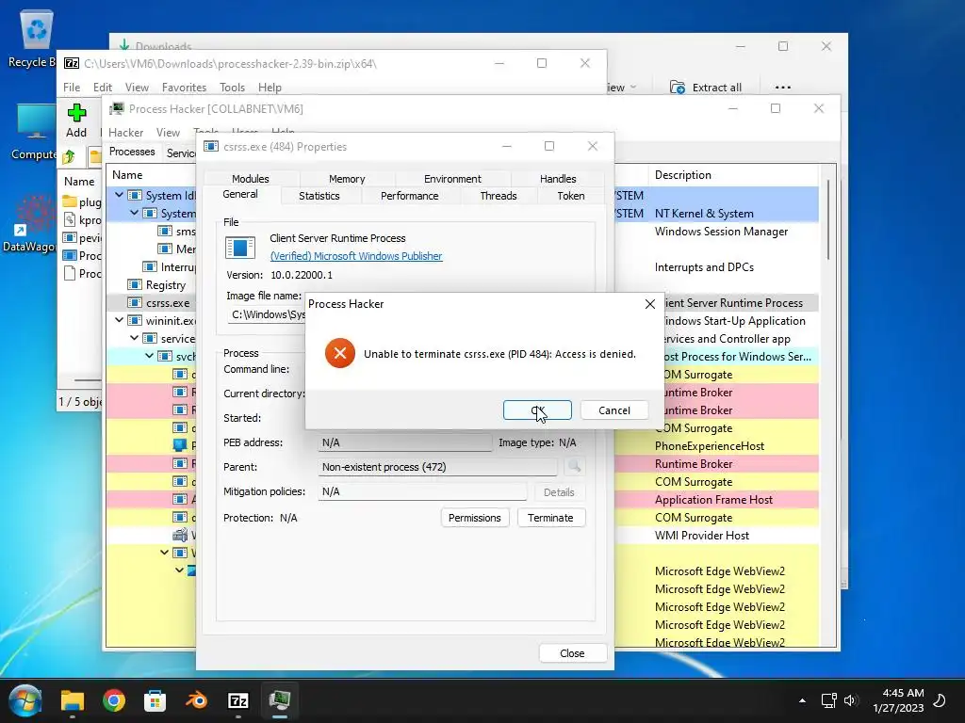Open the File menu in 7-Zip
The height and width of the screenshot is (723, 965).
point(72,88)
